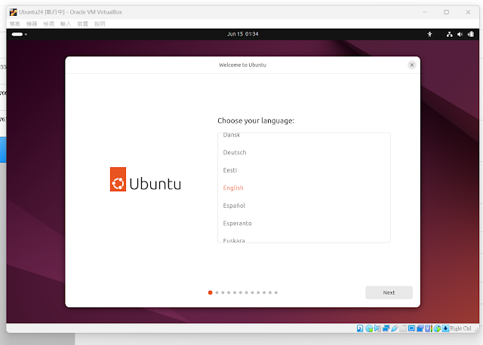Image resolution: width=483 pixels, height=345 pixels.
Task: Select Eesti in the language list
Action: (304, 170)
